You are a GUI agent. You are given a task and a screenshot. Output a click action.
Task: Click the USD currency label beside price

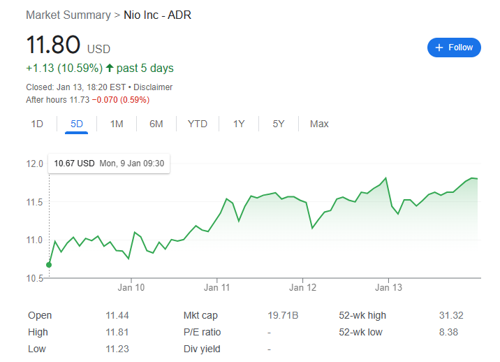click(99, 49)
